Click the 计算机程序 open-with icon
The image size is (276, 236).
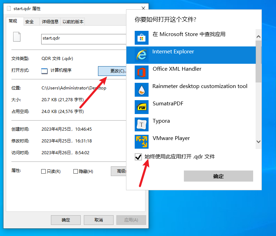(x=44, y=71)
